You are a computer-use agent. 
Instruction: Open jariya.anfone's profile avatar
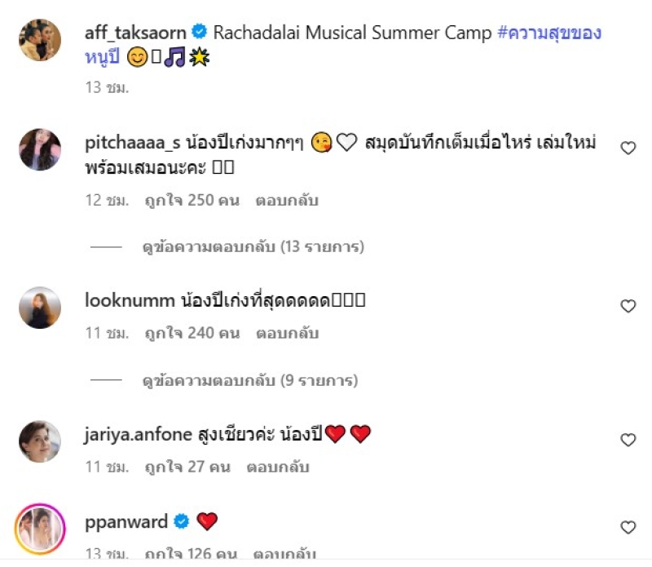click(40, 441)
